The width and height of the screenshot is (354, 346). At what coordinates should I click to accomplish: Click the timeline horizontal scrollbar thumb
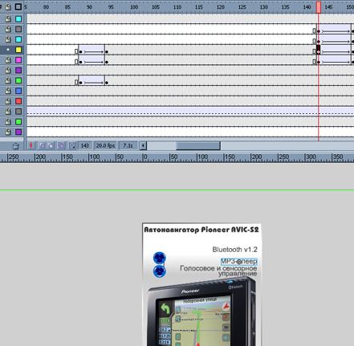pos(198,145)
